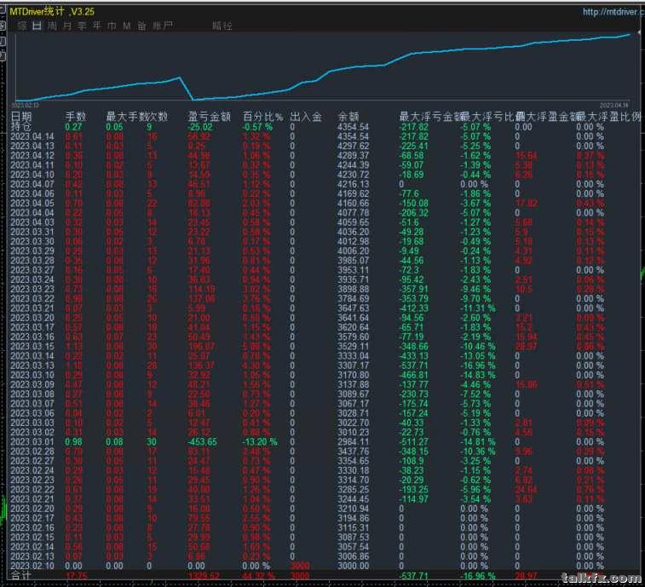Click the -225.41 floating loss value
Screen dimensions: 645x587
(x=414, y=146)
